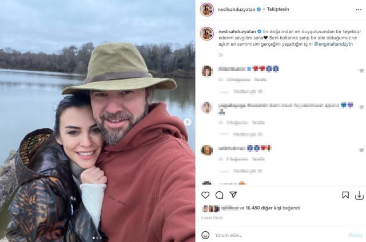
Task: Share the post via paper plane icon
Action: tap(234, 195)
